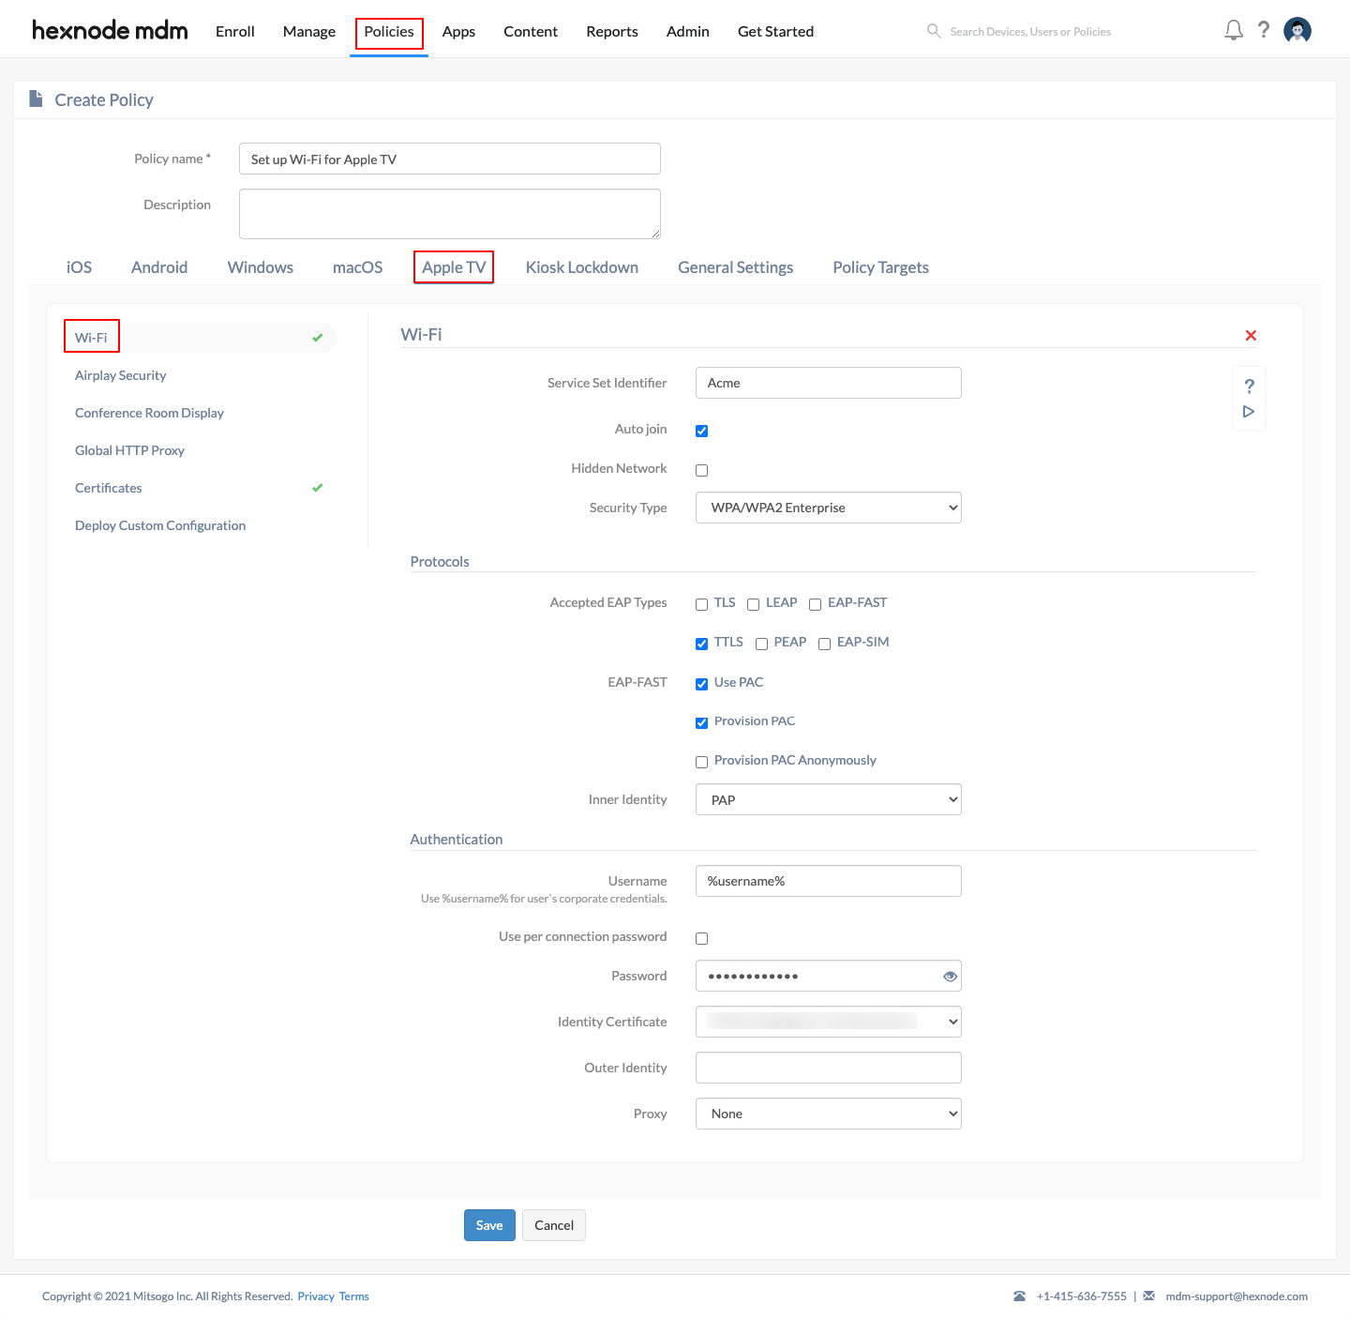Open the Security Type dropdown
The width and height of the screenshot is (1350, 1319).
coord(829,508)
